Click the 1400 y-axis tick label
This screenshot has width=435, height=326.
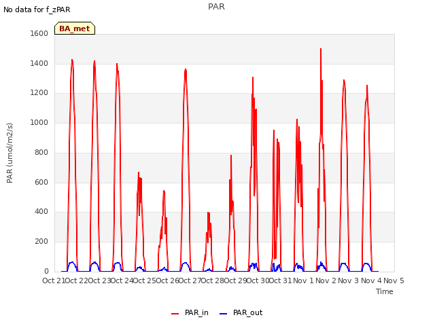click(x=39, y=63)
